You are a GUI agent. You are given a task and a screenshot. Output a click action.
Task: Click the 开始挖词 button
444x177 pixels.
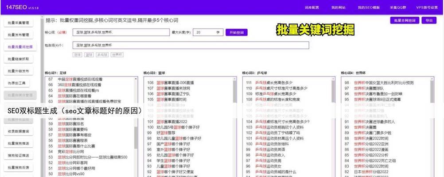[x=237, y=32]
